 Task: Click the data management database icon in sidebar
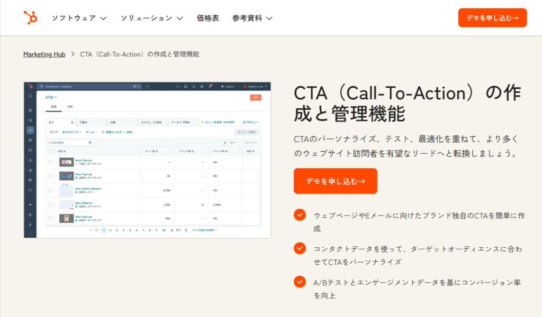30,180
